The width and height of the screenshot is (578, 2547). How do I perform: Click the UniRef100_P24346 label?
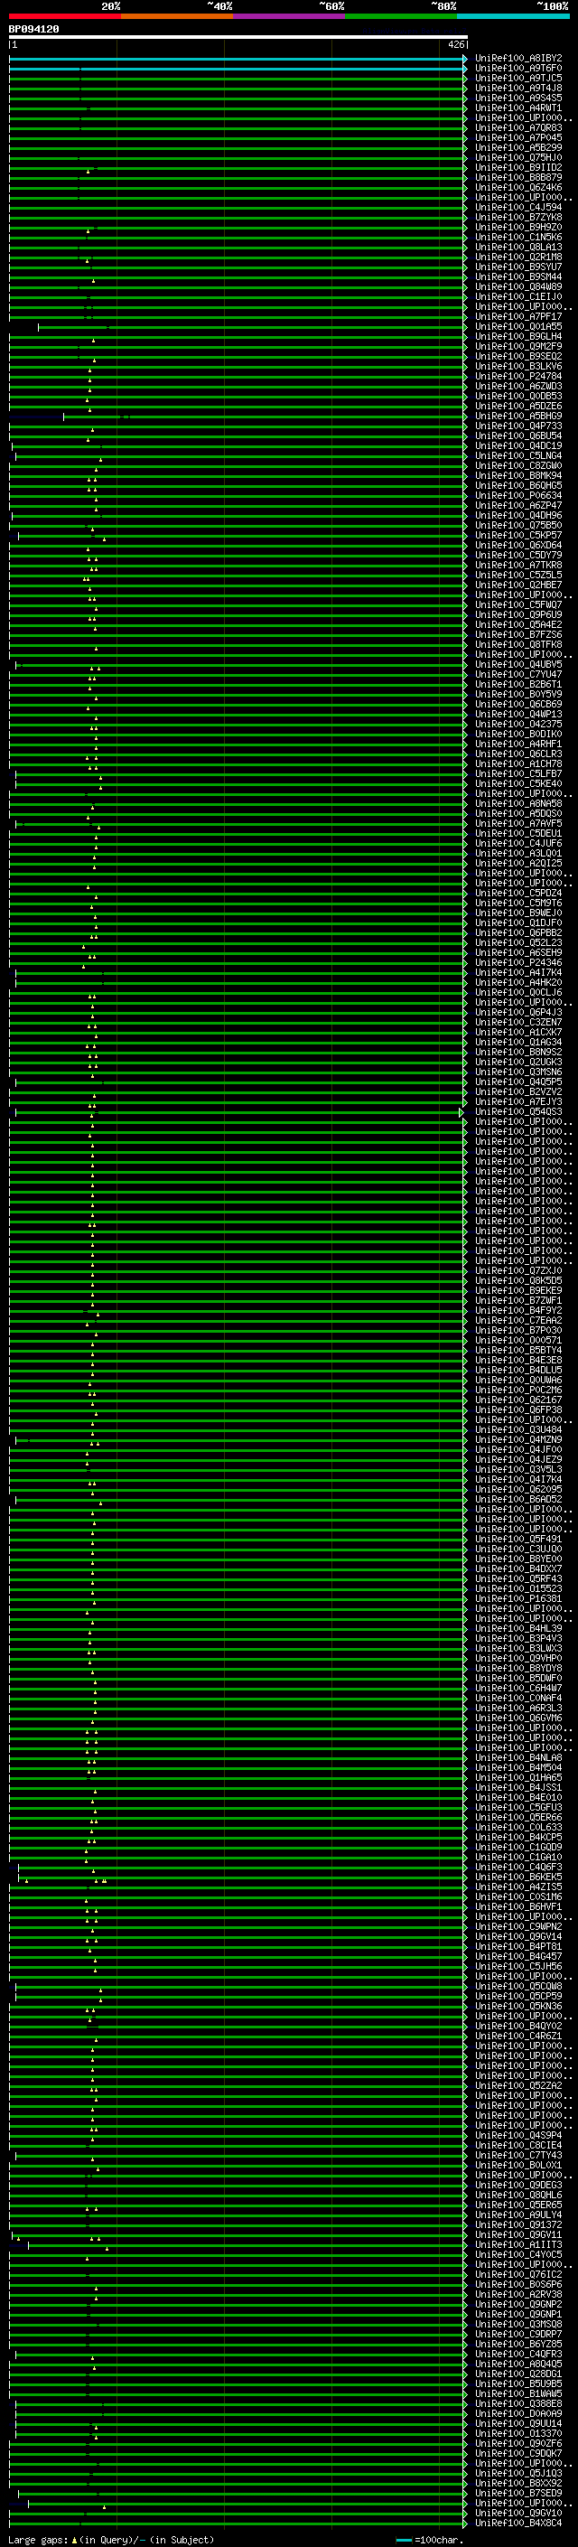pos(518,962)
